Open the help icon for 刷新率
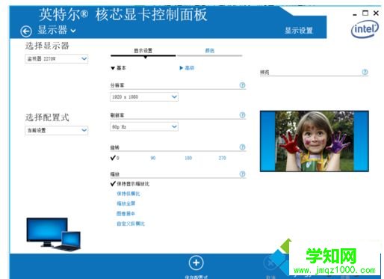384x279 pixels. click(x=242, y=115)
